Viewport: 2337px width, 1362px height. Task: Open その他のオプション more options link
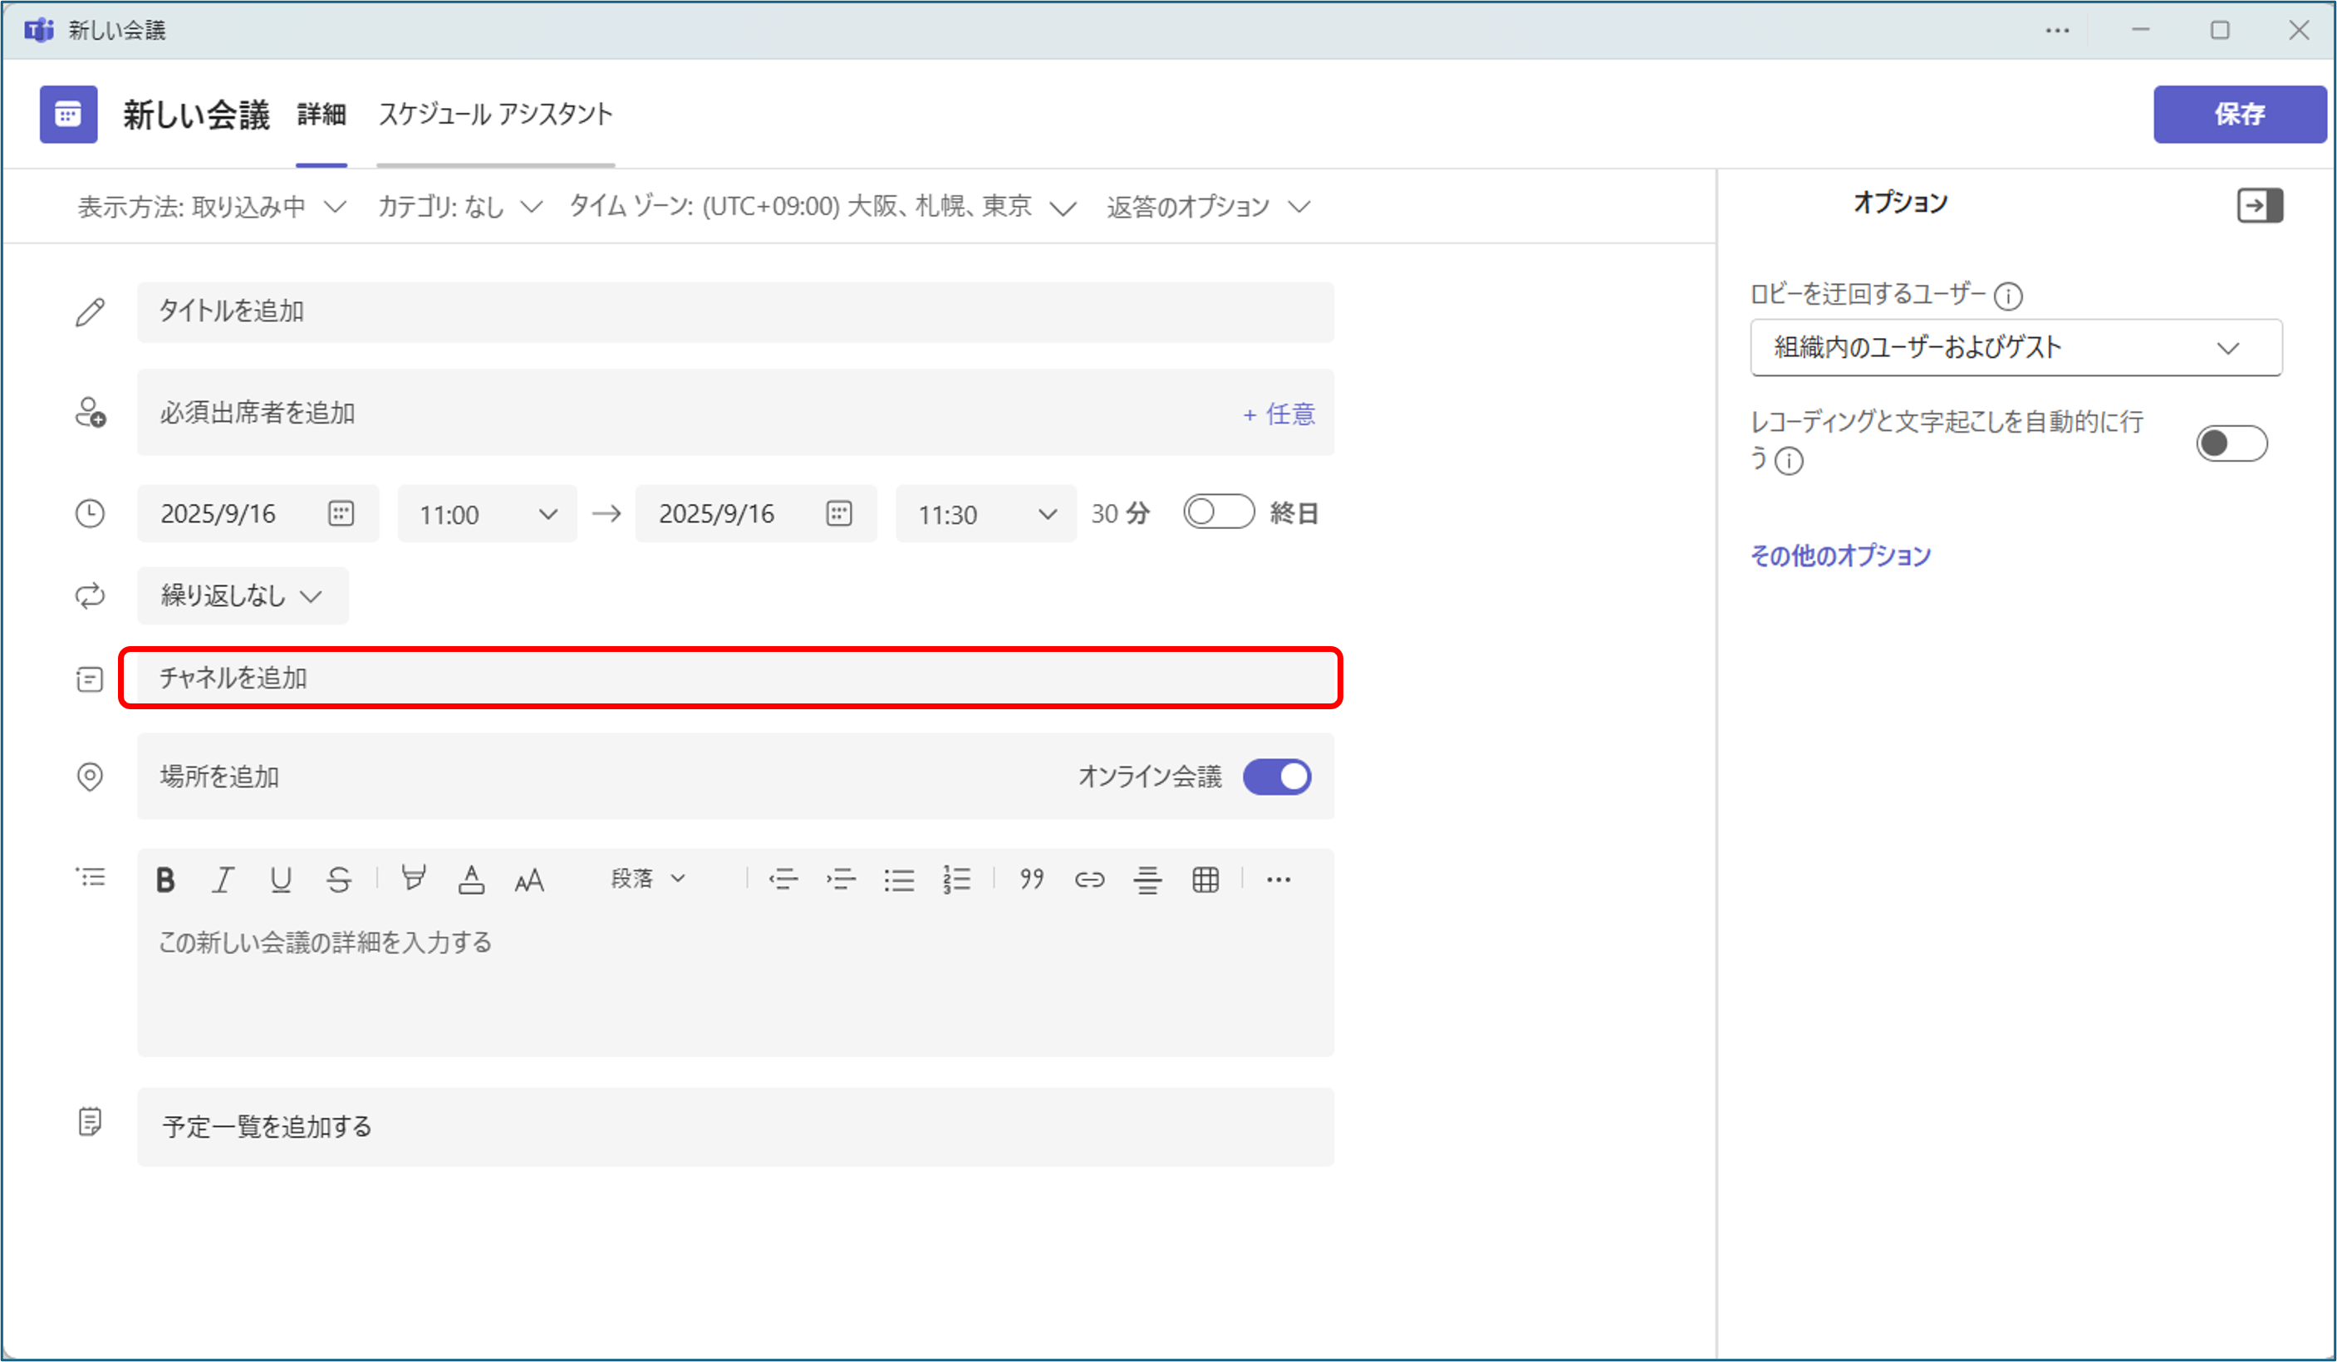1840,556
